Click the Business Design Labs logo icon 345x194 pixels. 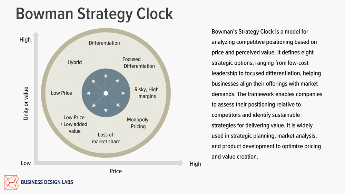click(x=11, y=182)
